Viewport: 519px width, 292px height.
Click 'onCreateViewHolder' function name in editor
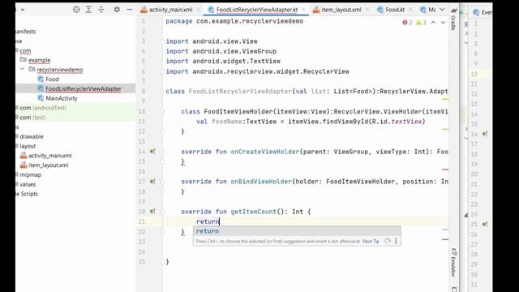click(x=265, y=152)
